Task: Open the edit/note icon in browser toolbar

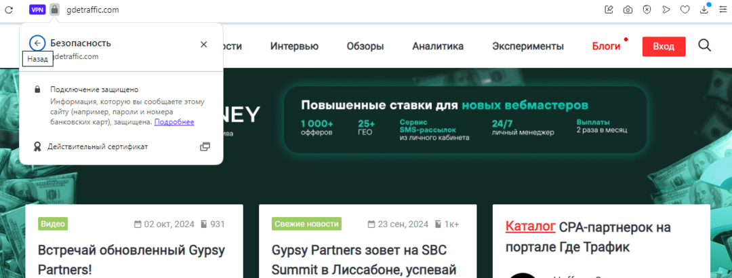Action: pyautogui.click(x=609, y=9)
